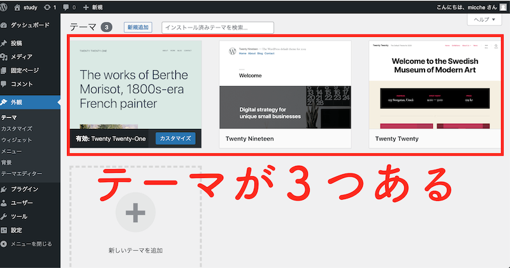The width and height of the screenshot is (510, 268).
Task: Click the updates icon showing 1
Action: (50, 7)
